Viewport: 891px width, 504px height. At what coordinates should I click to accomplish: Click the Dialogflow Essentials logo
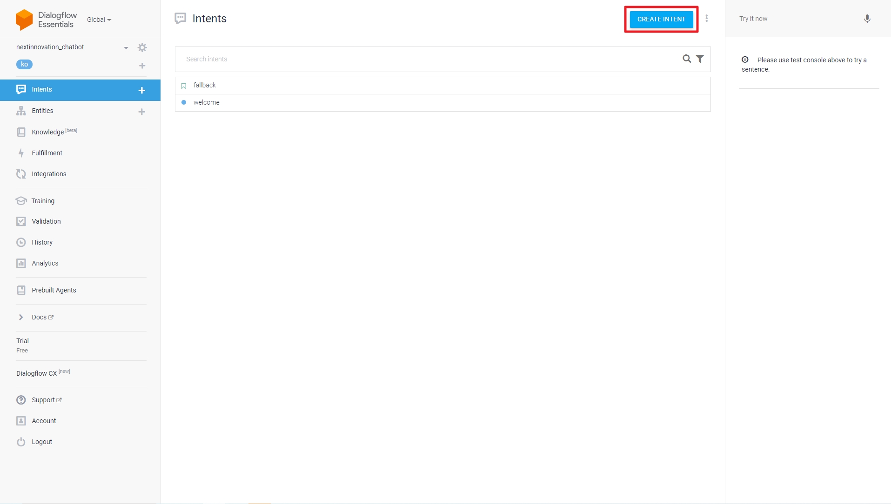47,20
